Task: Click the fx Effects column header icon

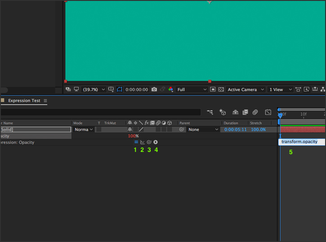Action: click(x=147, y=123)
